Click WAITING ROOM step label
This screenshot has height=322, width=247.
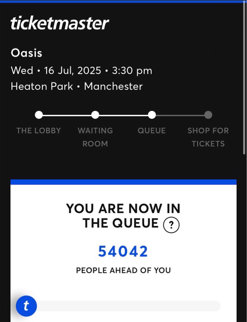click(x=95, y=137)
